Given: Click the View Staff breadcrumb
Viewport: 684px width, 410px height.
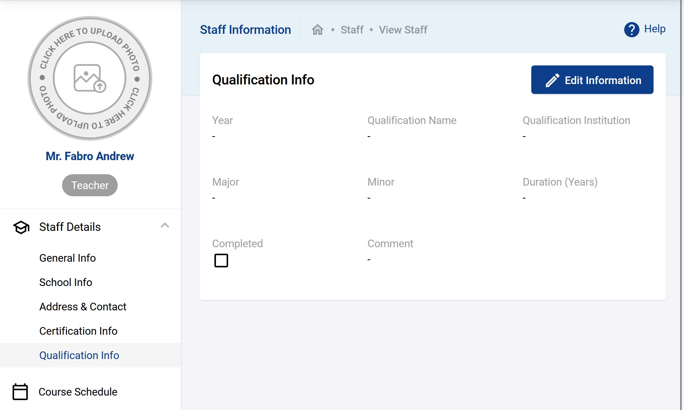Looking at the screenshot, I should [x=403, y=30].
